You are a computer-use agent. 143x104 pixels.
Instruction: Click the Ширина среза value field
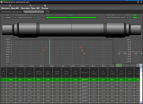tap(138, 65)
